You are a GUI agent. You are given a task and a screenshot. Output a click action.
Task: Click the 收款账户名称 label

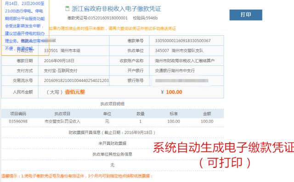131,61
